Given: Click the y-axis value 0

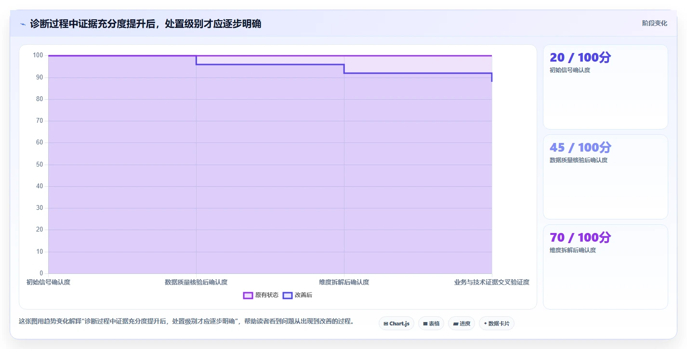Looking at the screenshot, I should [x=41, y=273].
